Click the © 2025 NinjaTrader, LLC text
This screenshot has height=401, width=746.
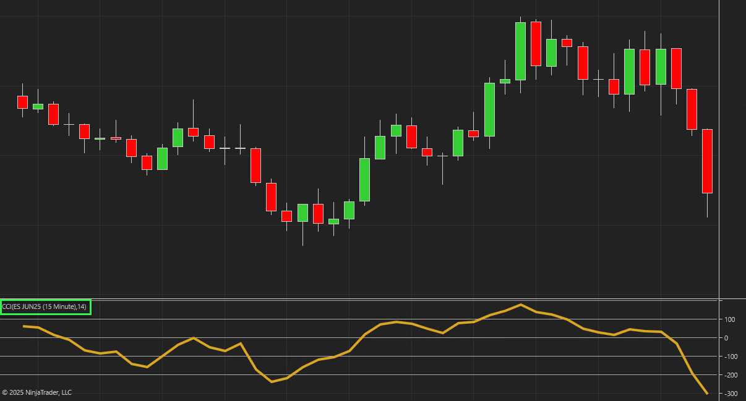click(37, 392)
